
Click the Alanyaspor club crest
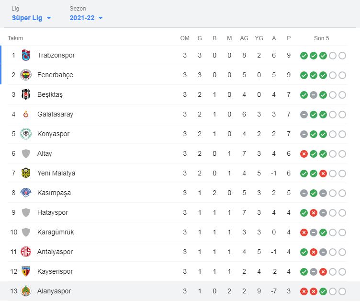[x=26, y=291]
